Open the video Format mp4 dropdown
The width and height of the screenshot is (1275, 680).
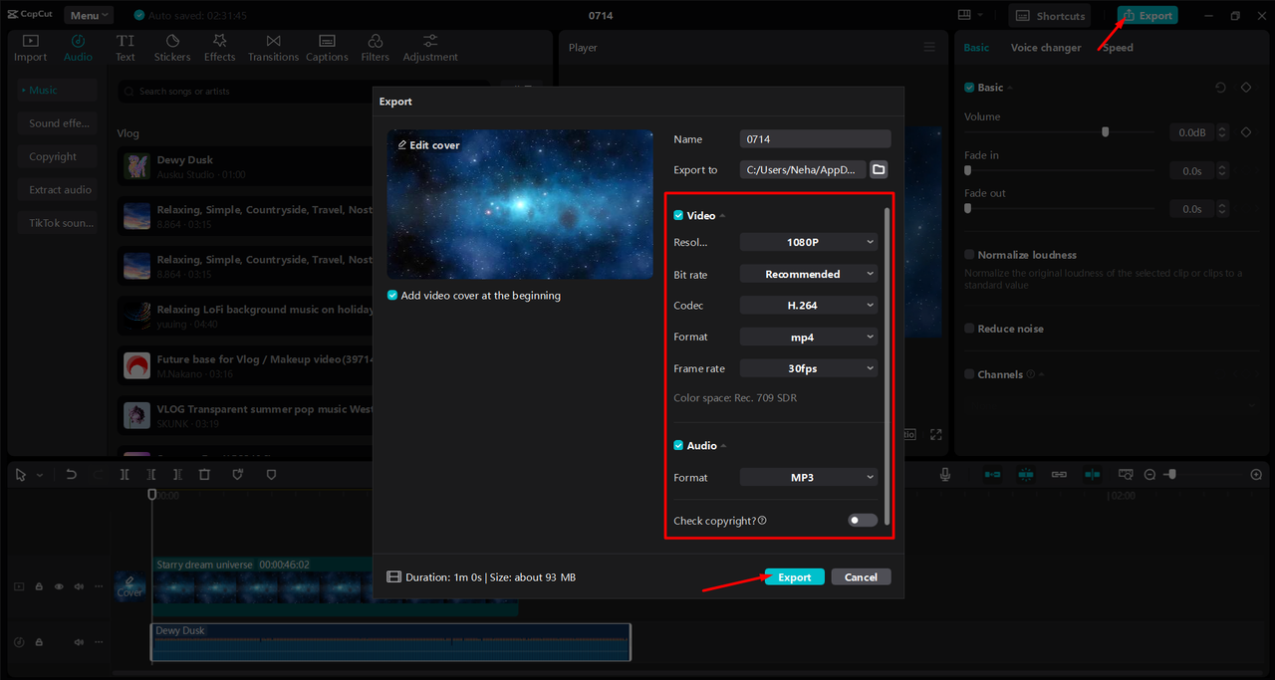point(808,338)
